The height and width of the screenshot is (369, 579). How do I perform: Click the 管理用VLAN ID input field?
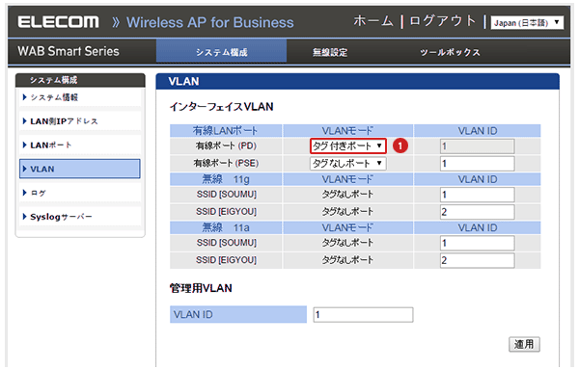364,315
